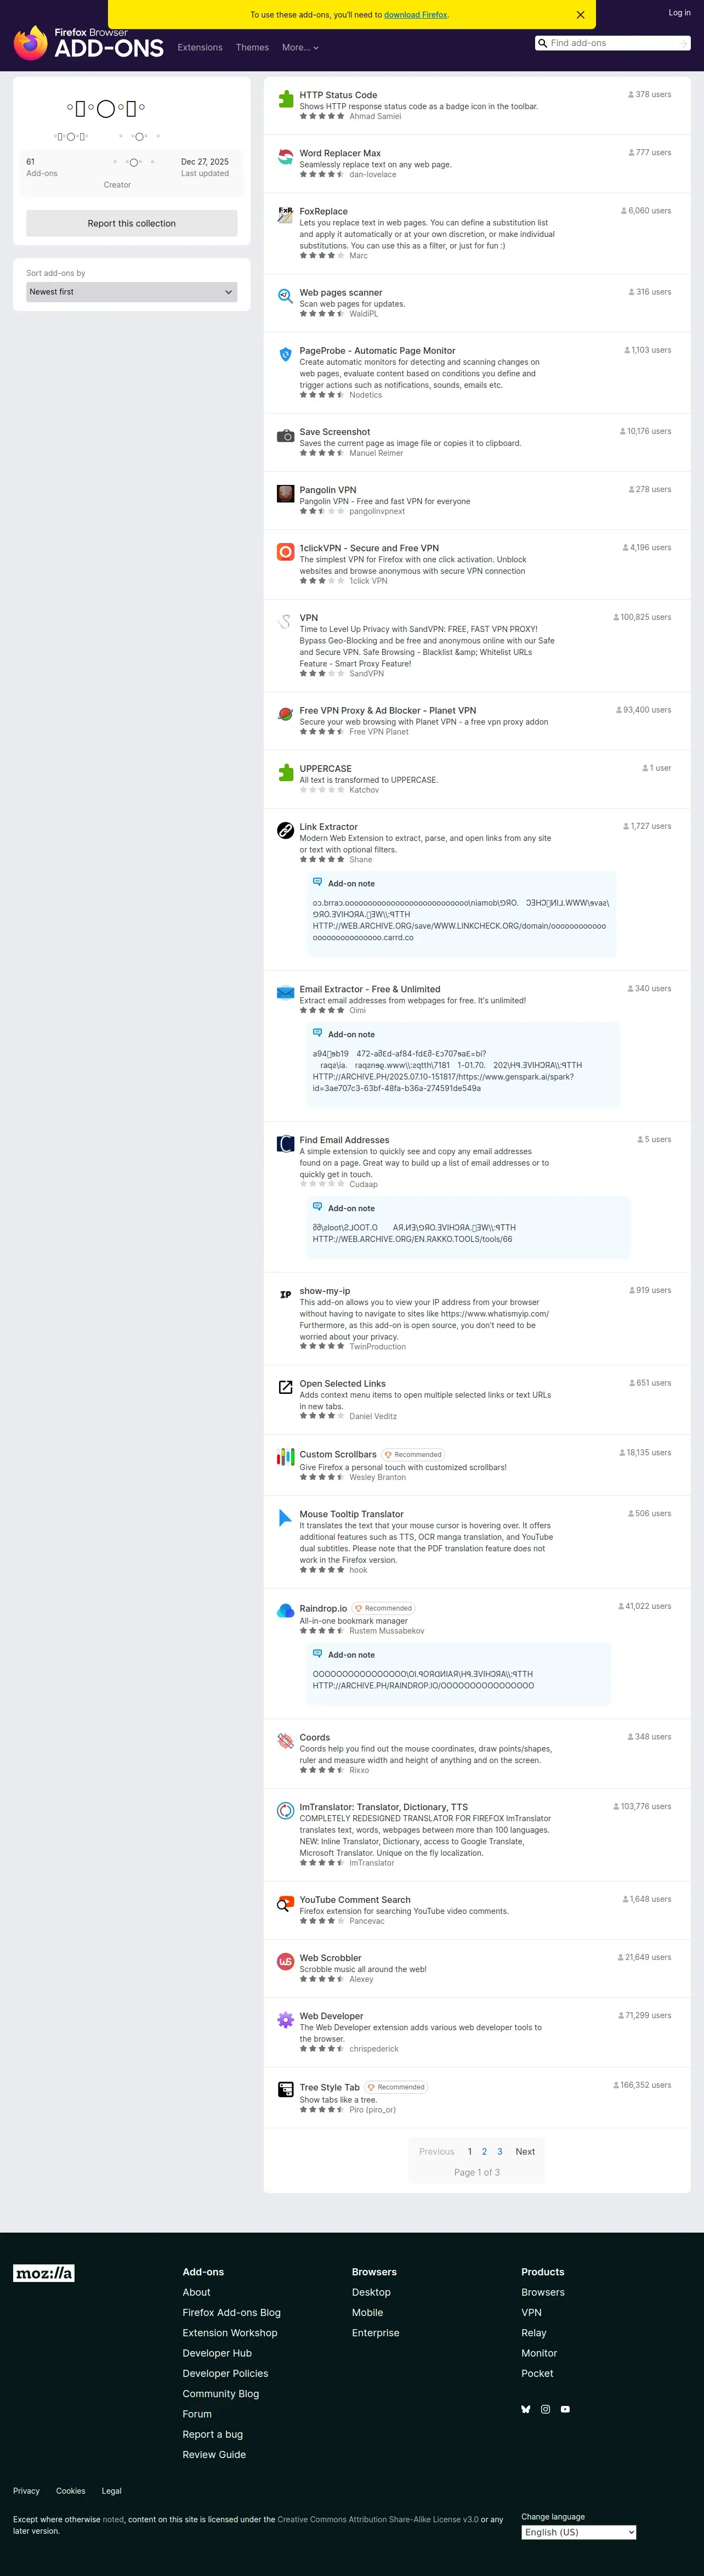The image size is (704, 2576).
Task: Click the Web Scrobbler red icon
Action: (x=285, y=1961)
